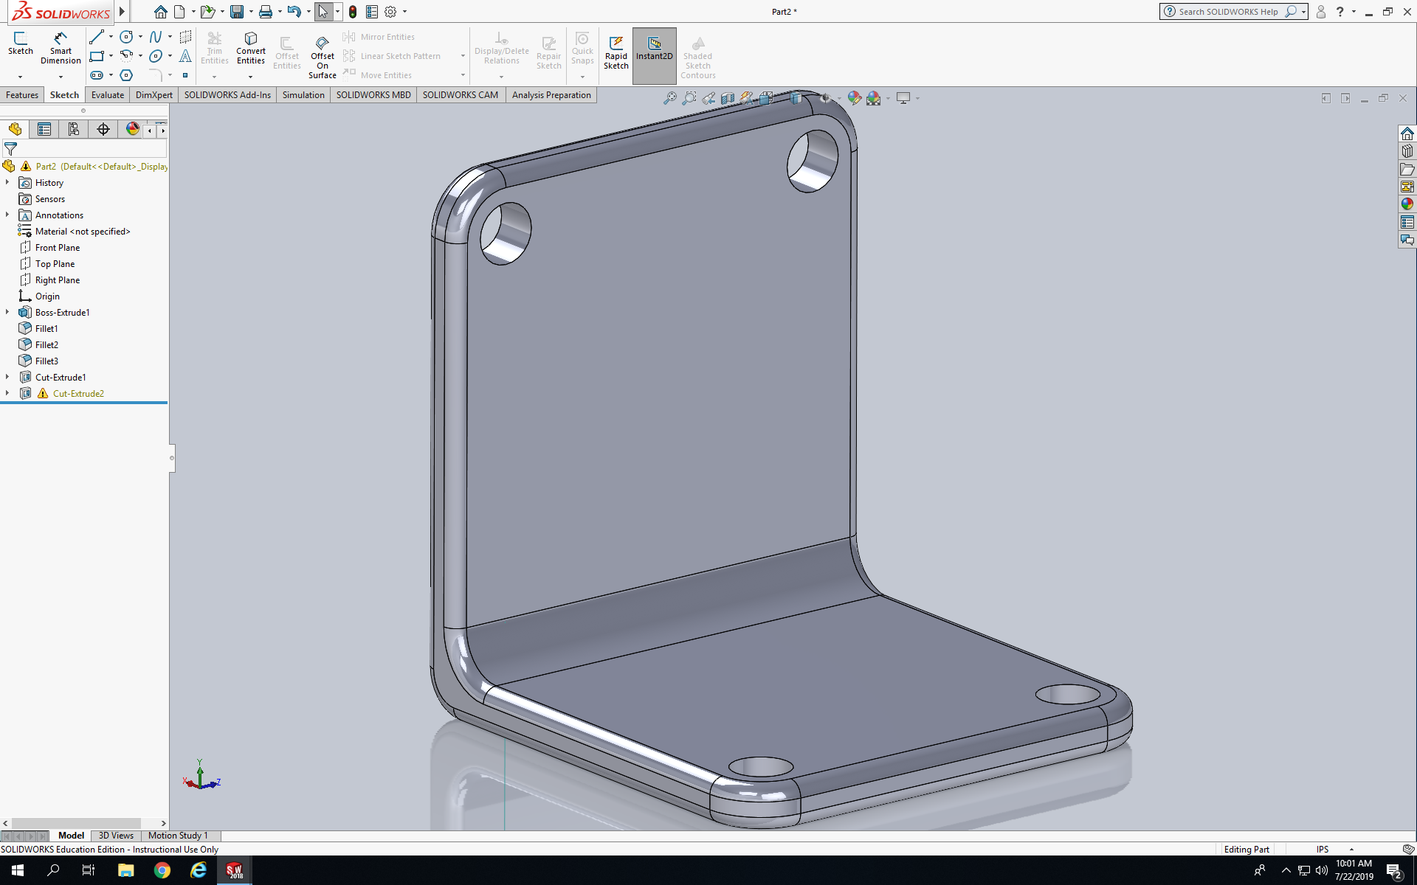Open the DisplayManager tab icon

[x=133, y=130]
